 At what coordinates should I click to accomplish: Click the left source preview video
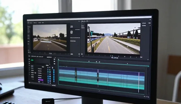click(50, 38)
